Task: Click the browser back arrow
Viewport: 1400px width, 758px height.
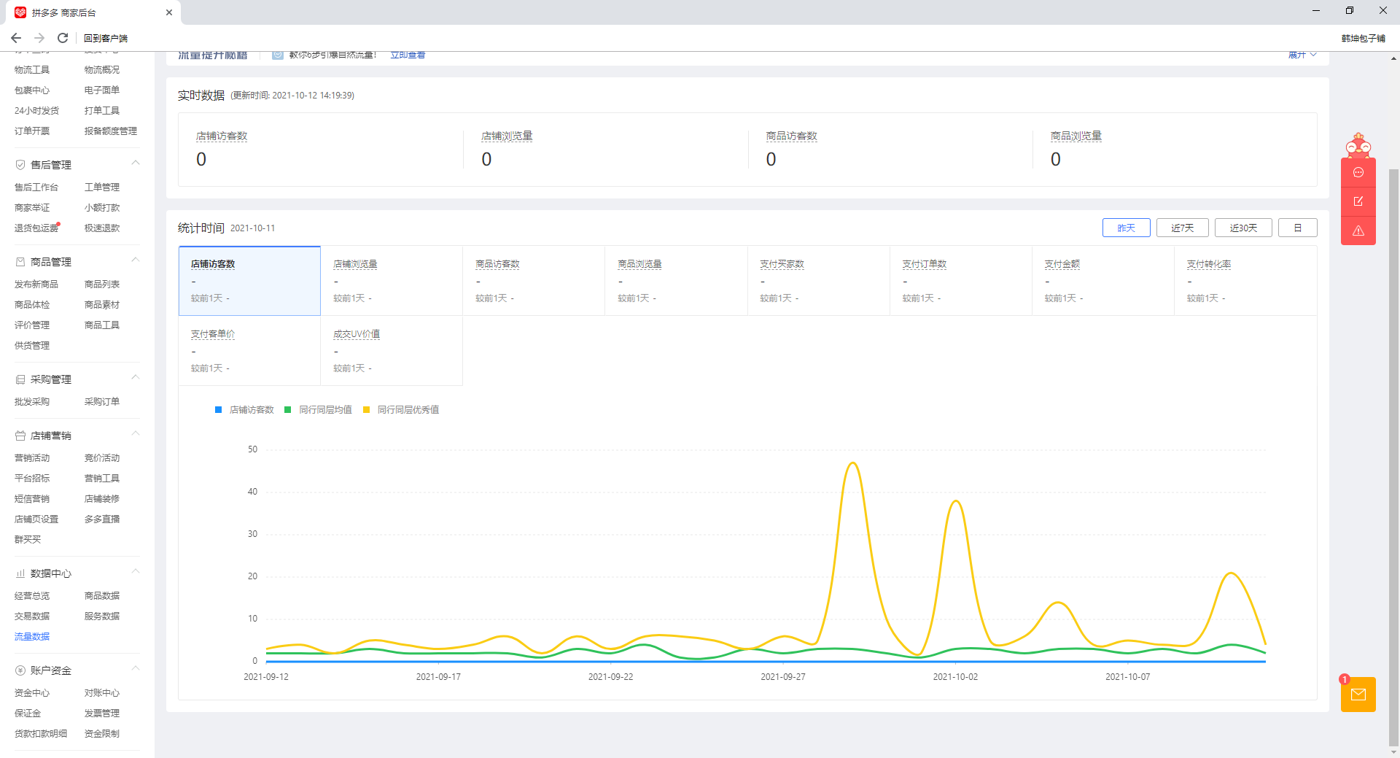Action: point(16,38)
